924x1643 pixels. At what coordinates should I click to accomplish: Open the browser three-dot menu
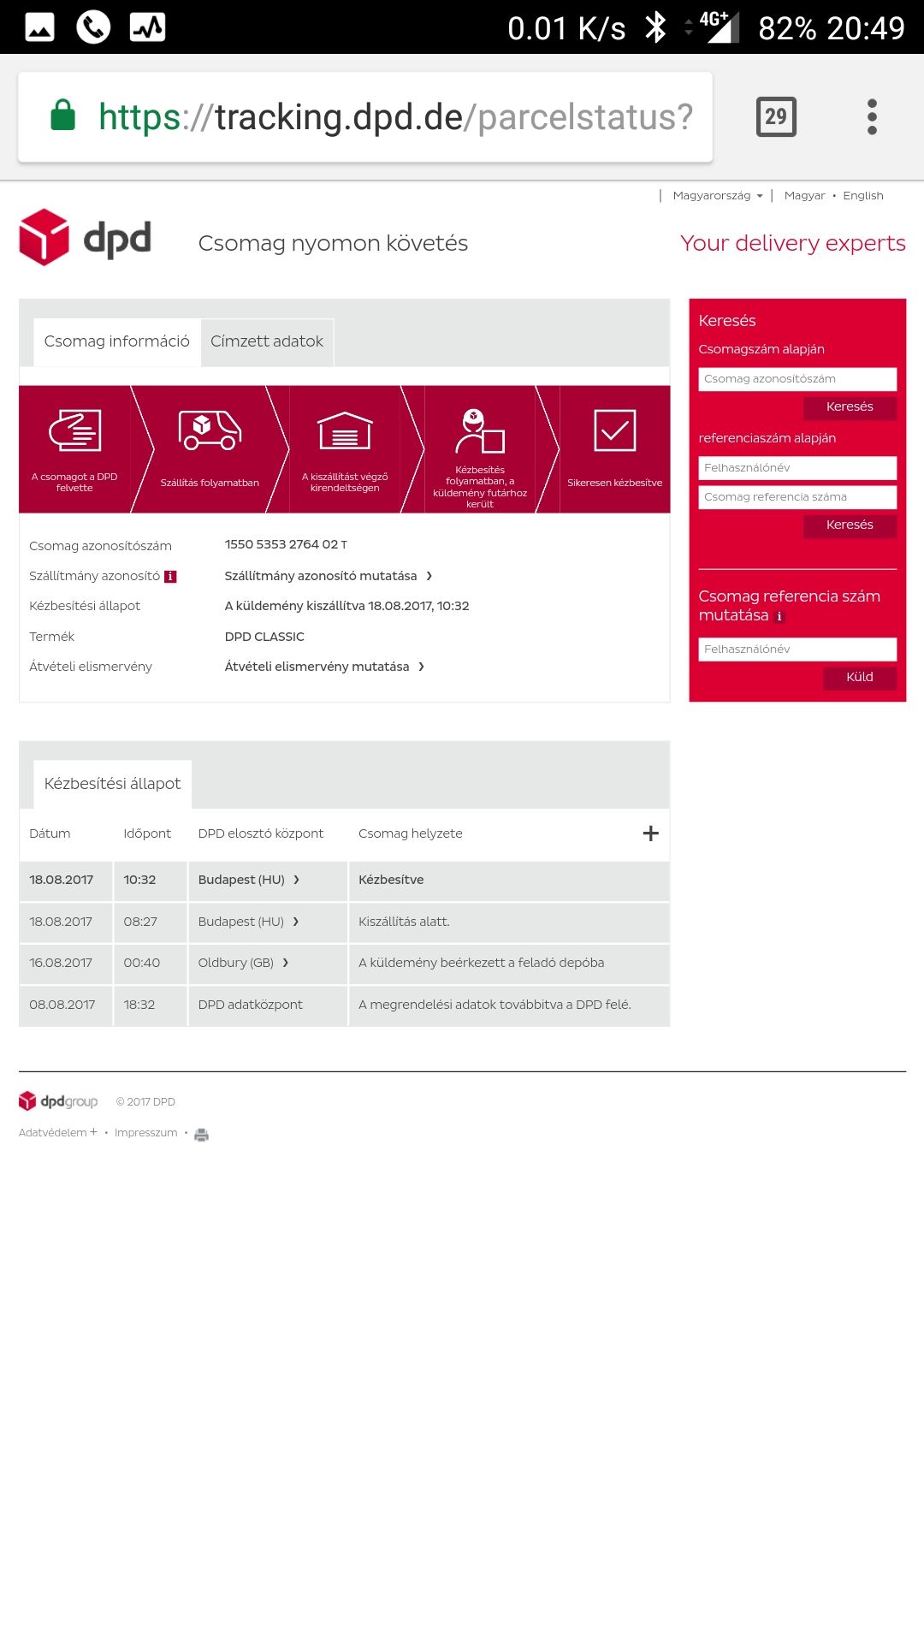pos(872,117)
